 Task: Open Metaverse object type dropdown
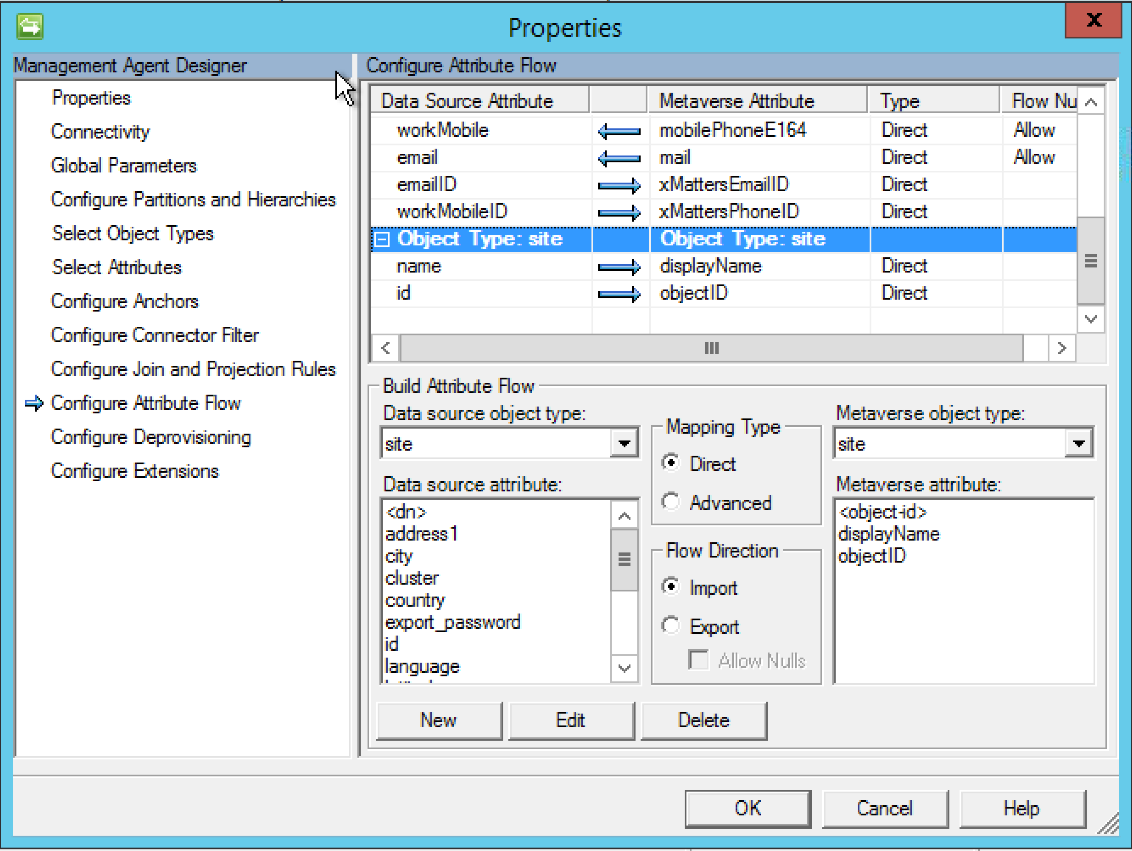pos(1078,443)
